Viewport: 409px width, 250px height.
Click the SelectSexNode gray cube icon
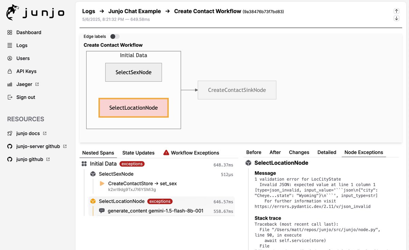pyautogui.click(x=93, y=174)
